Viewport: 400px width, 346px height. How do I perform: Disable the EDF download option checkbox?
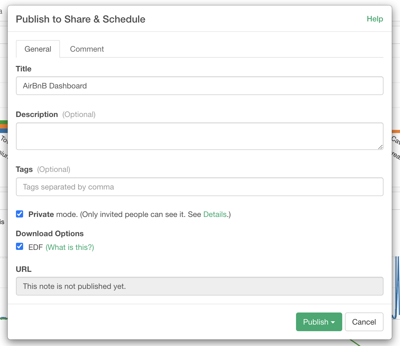point(20,247)
